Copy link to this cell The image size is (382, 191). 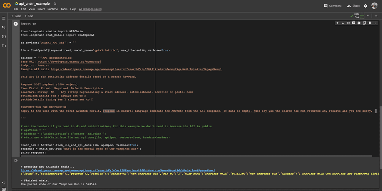(x=348, y=23)
